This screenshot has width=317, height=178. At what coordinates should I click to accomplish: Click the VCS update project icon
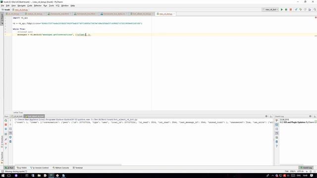tap(296, 9)
